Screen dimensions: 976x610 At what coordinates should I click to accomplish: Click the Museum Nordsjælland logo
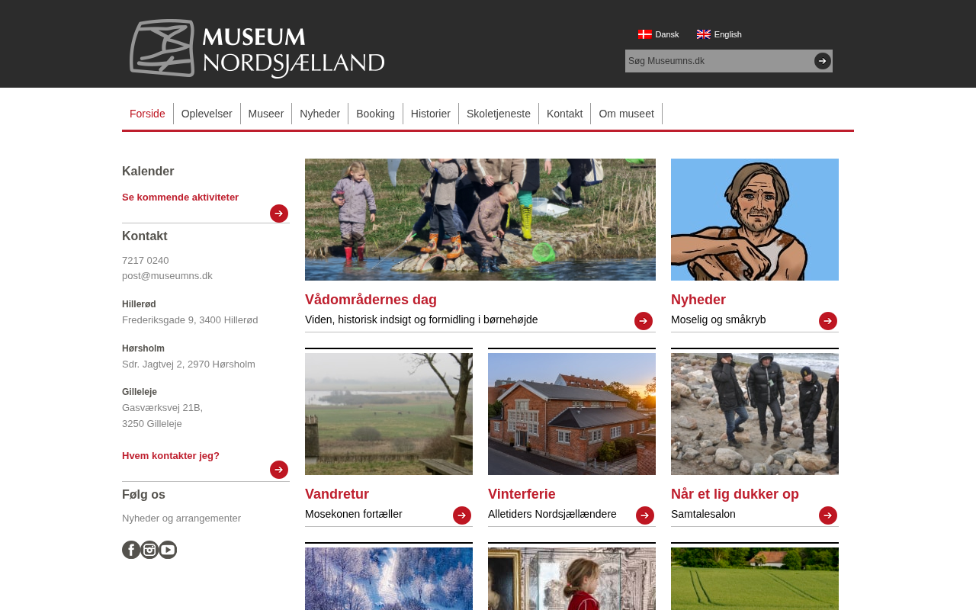click(x=257, y=48)
